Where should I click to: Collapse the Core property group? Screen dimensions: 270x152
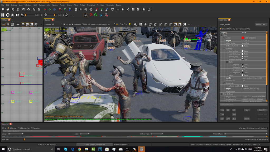(x=221, y=35)
